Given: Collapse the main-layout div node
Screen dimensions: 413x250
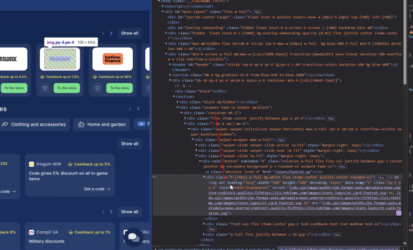Looking at the screenshot, I should [162, 12].
